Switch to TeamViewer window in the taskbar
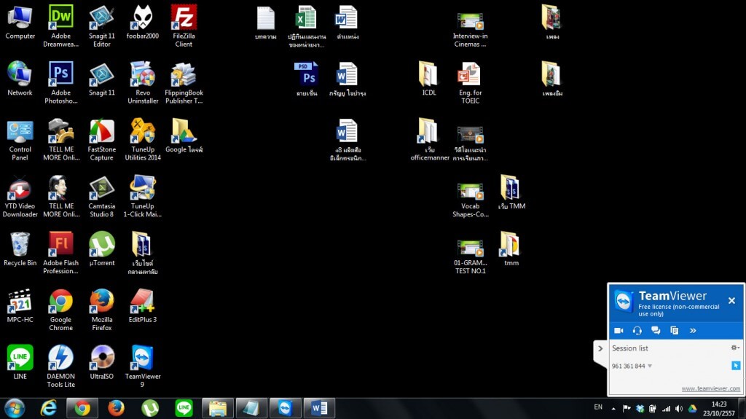The width and height of the screenshot is (746, 419). click(x=285, y=409)
